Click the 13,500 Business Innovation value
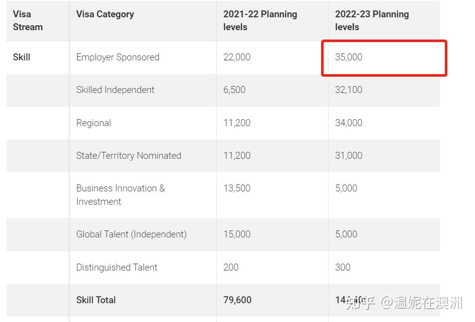Image resolution: width=475 pixels, height=322 pixels. pyautogui.click(x=237, y=188)
